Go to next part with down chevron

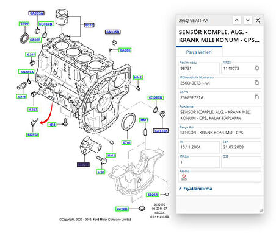(x=247, y=20)
